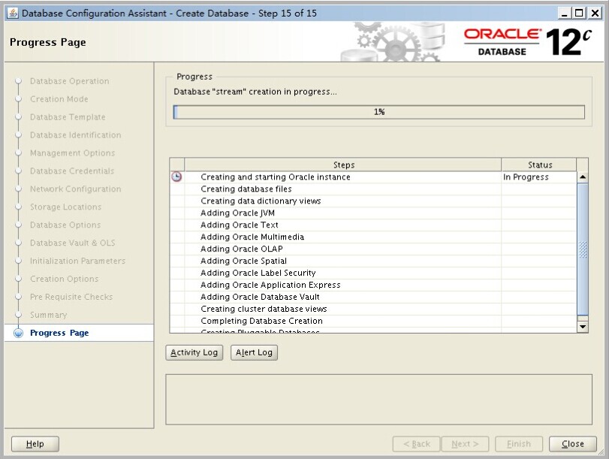
Task: Select the Summary step in sidebar
Action: (48, 315)
